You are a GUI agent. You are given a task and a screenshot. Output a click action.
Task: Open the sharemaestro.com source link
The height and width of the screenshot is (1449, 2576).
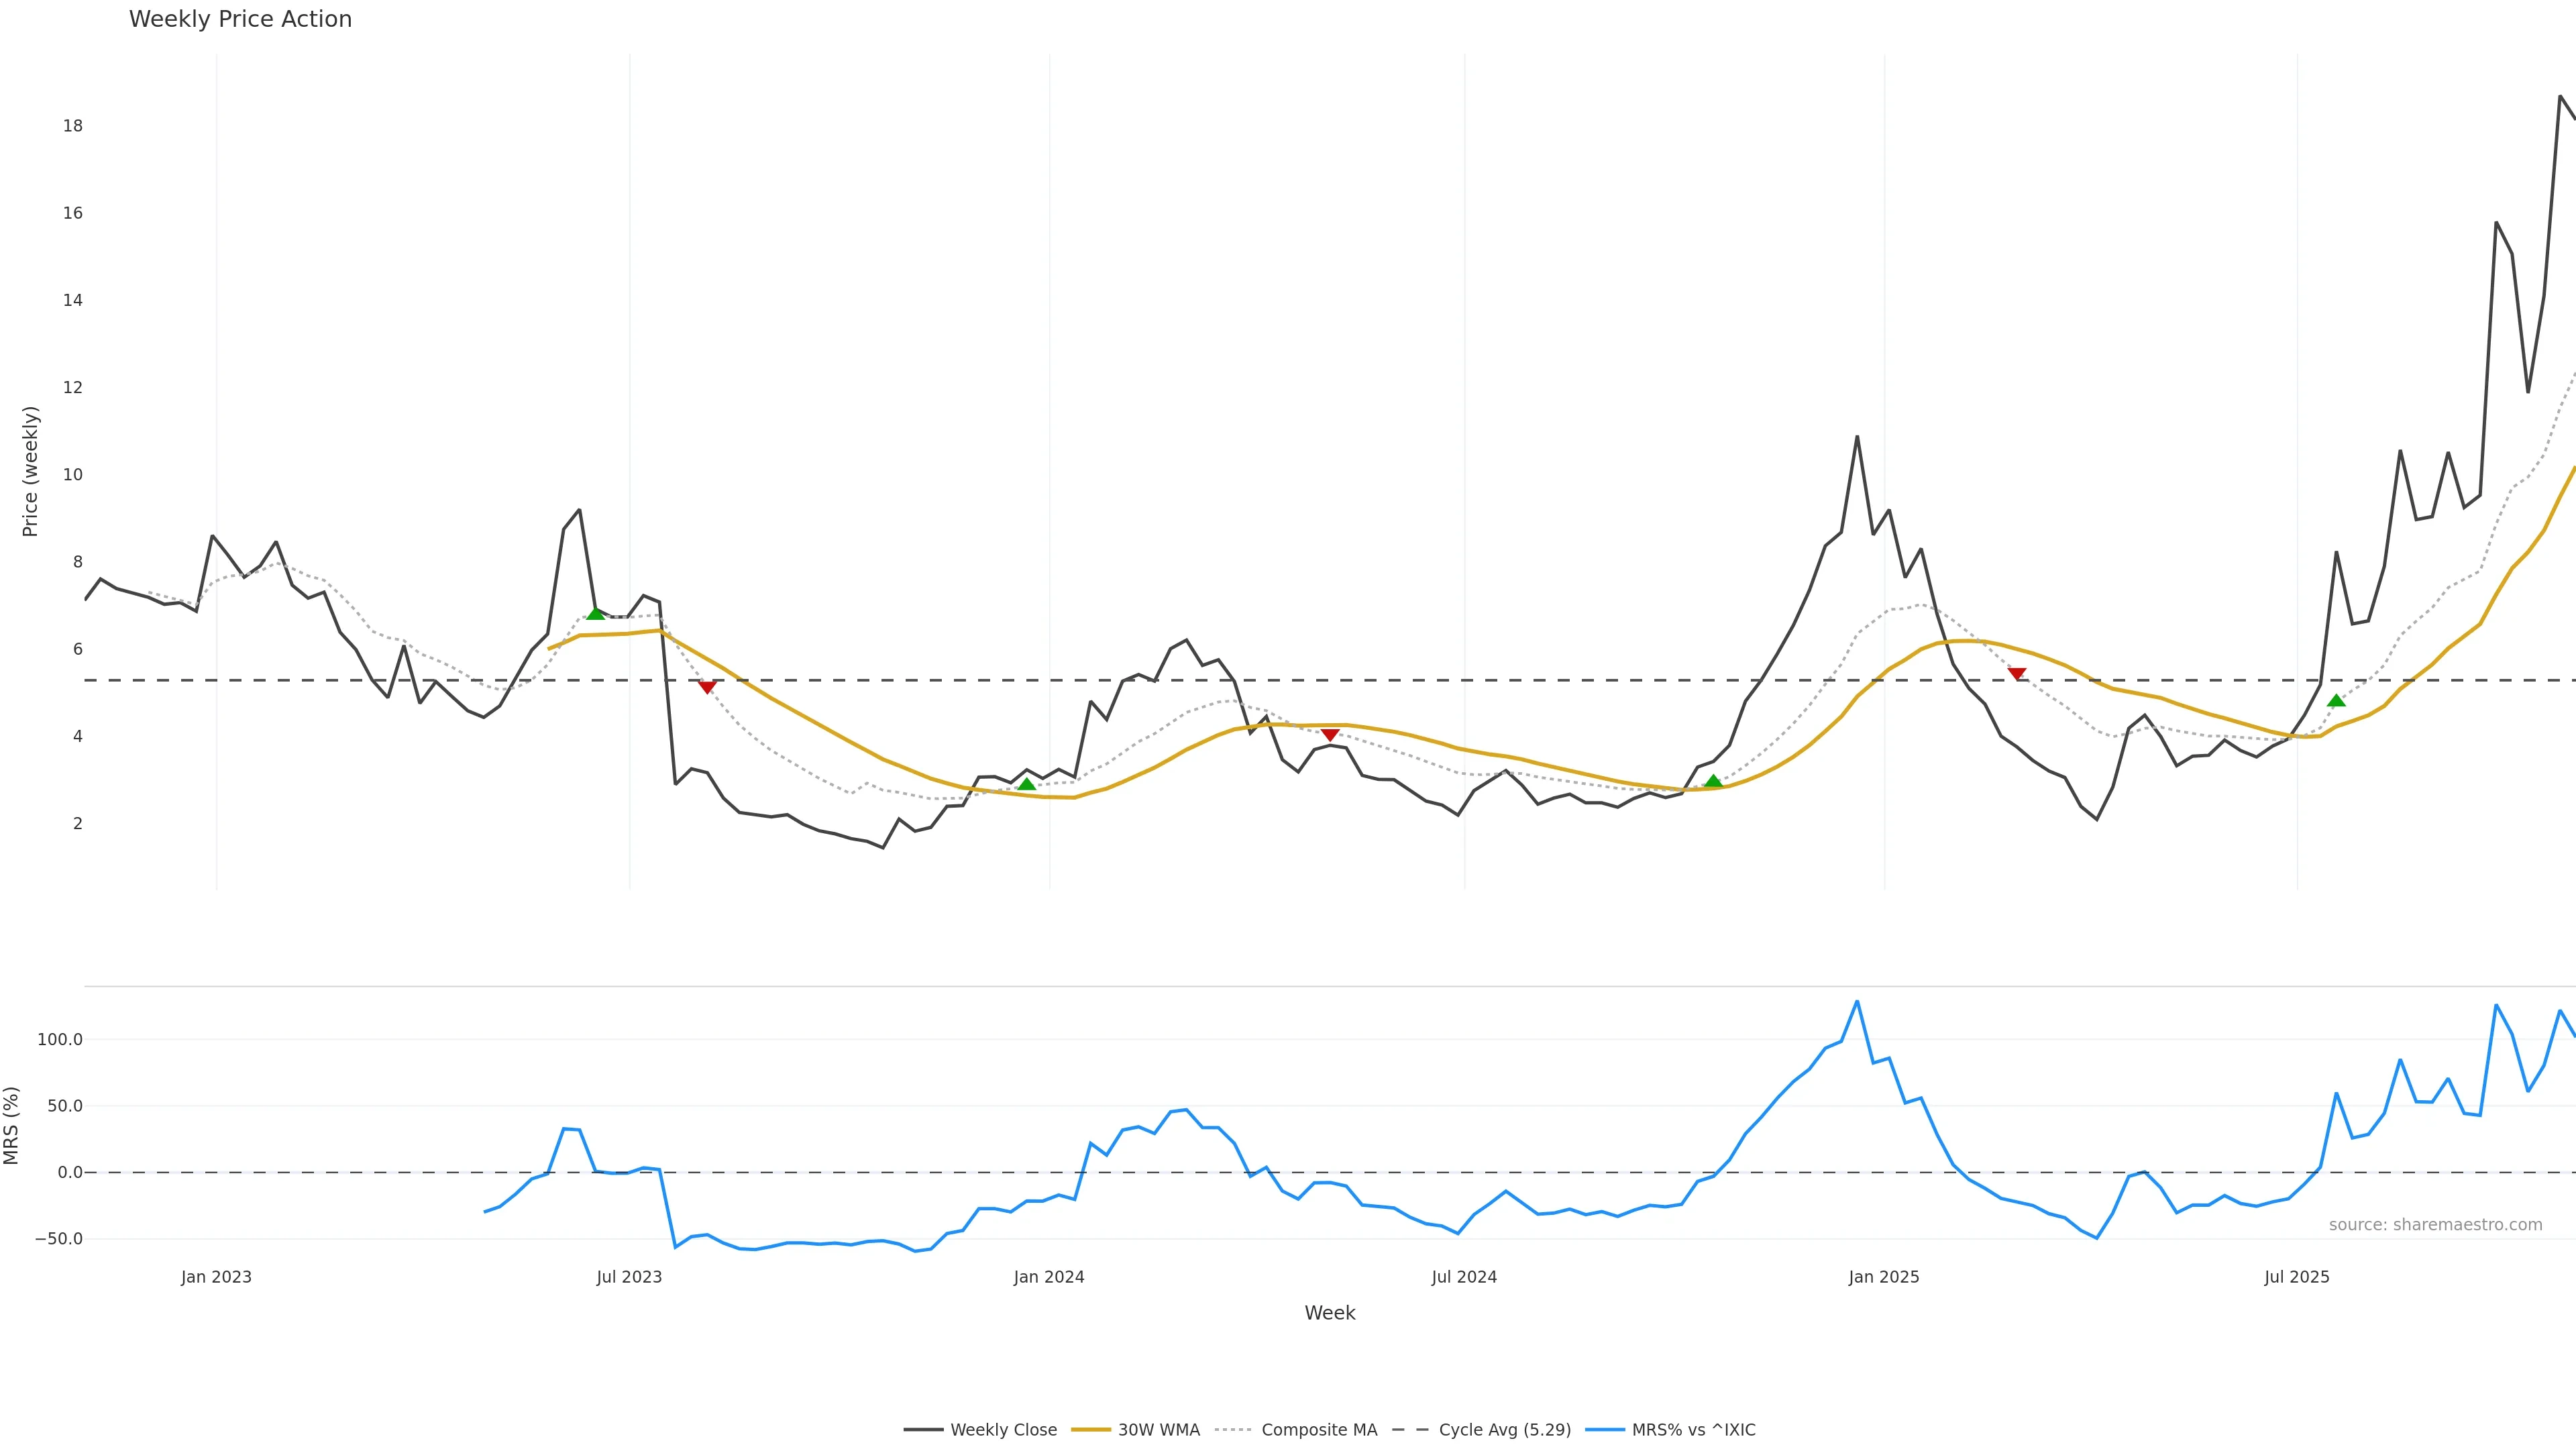[2435, 1225]
